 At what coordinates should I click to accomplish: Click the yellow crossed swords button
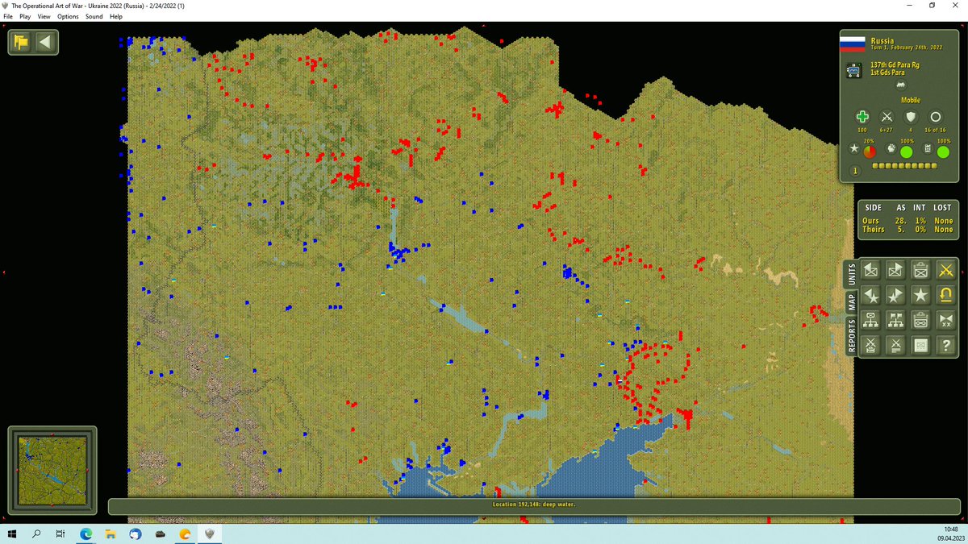click(947, 270)
